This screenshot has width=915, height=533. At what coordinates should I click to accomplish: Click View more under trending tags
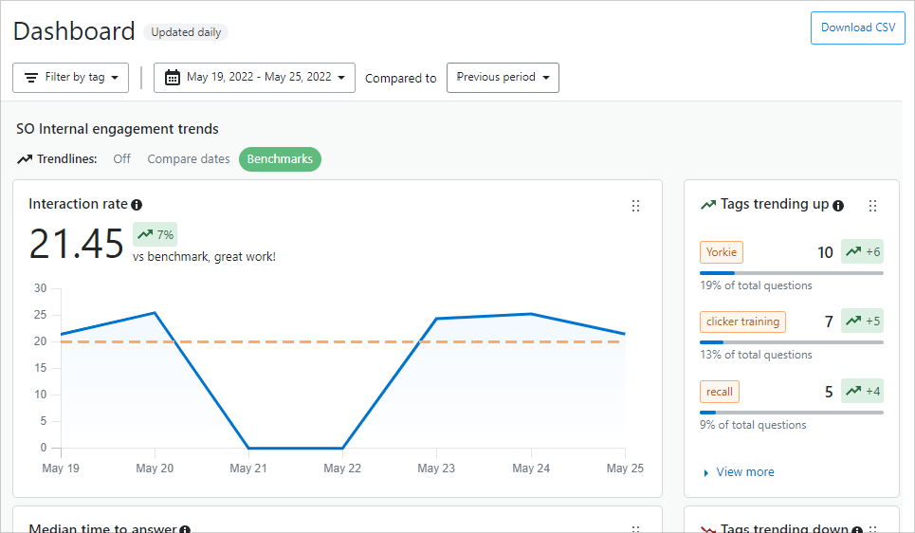point(744,472)
